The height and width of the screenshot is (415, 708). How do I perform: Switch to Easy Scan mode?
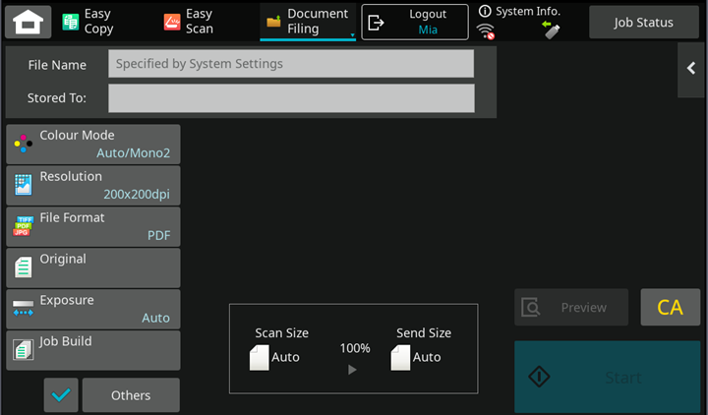point(189,22)
